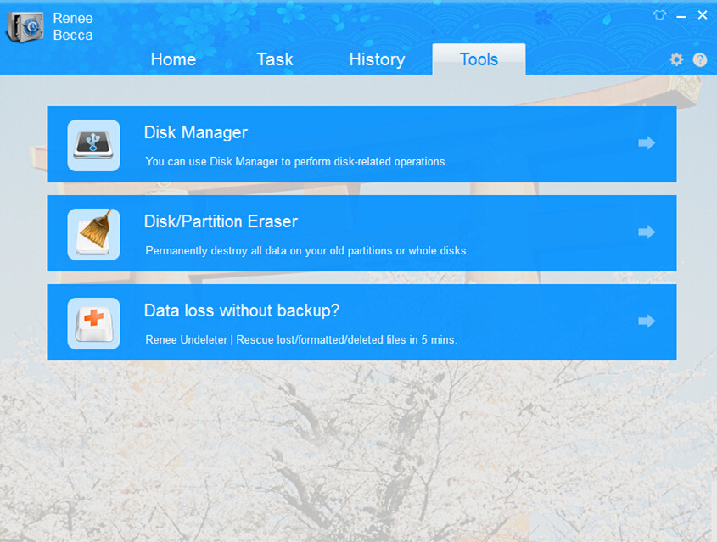717x542 pixels.
Task: Launch Disk/Partition Eraser from its title
Action: click(x=221, y=221)
